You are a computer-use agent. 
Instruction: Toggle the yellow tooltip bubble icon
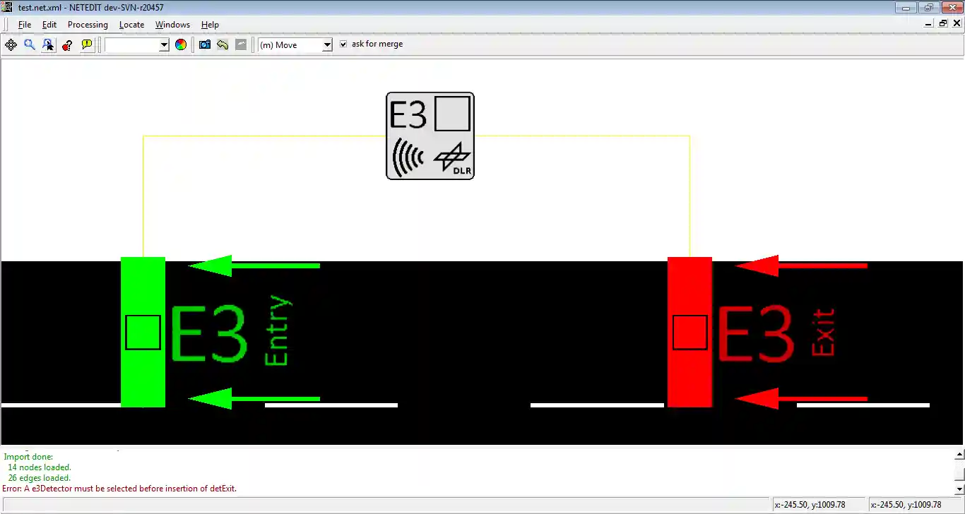pyautogui.click(x=87, y=44)
